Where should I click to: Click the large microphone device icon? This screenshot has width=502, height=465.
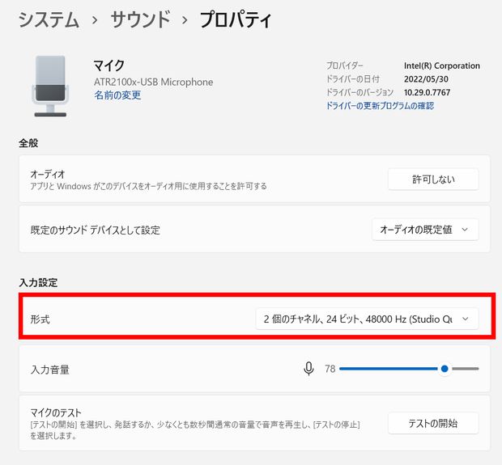click(x=50, y=87)
